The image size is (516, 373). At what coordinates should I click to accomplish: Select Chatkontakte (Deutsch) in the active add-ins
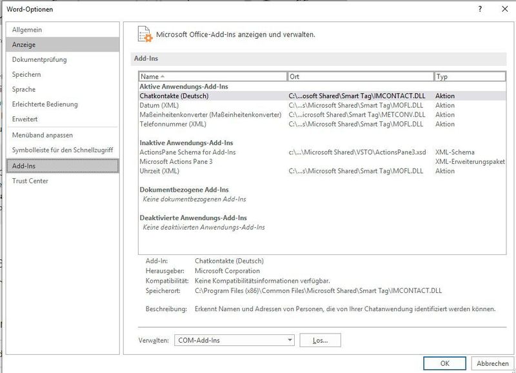pos(193,96)
